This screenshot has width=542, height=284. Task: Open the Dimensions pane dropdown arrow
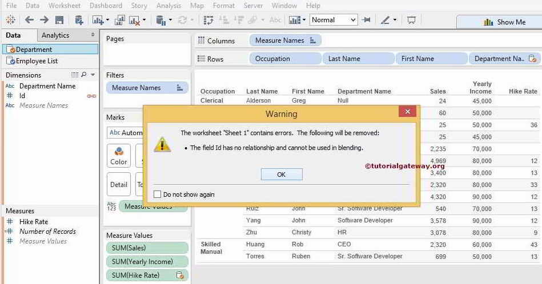tap(93, 75)
